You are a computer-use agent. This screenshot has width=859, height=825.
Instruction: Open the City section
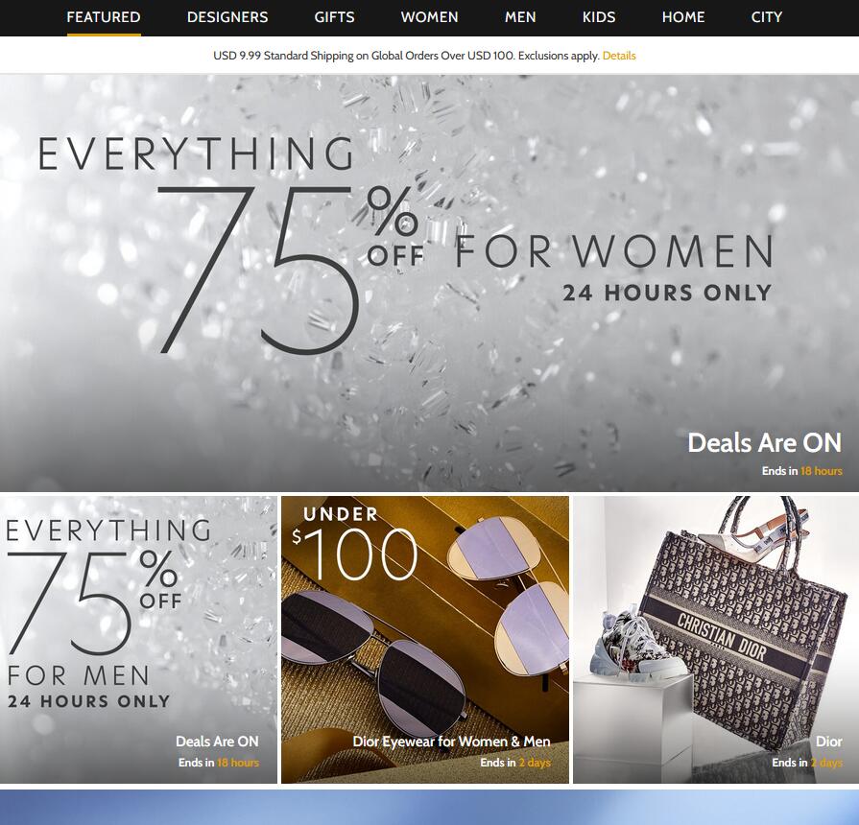coord(767,17)
